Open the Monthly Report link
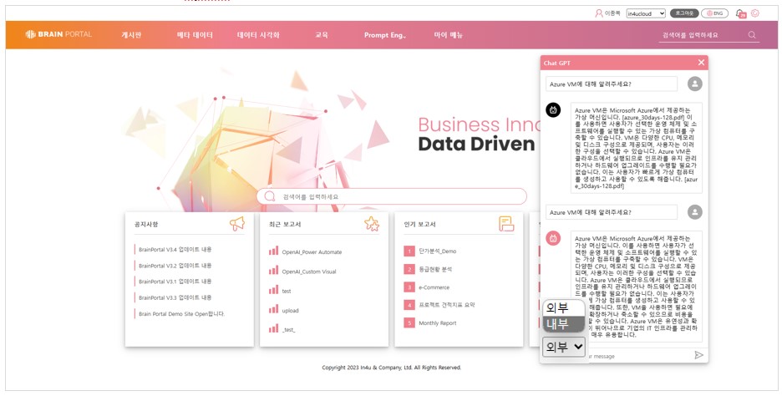Viewport: 782px width, 396px height. tap(438, 323)
